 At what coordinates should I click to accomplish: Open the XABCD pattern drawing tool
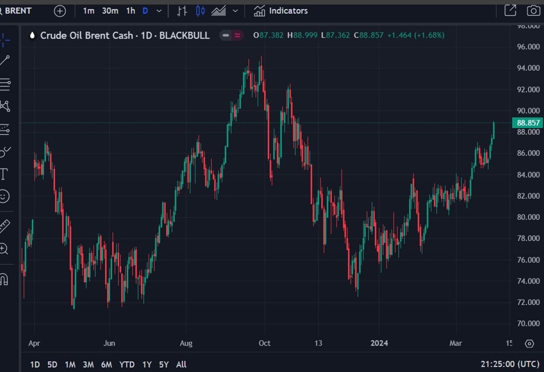point(6,106)
